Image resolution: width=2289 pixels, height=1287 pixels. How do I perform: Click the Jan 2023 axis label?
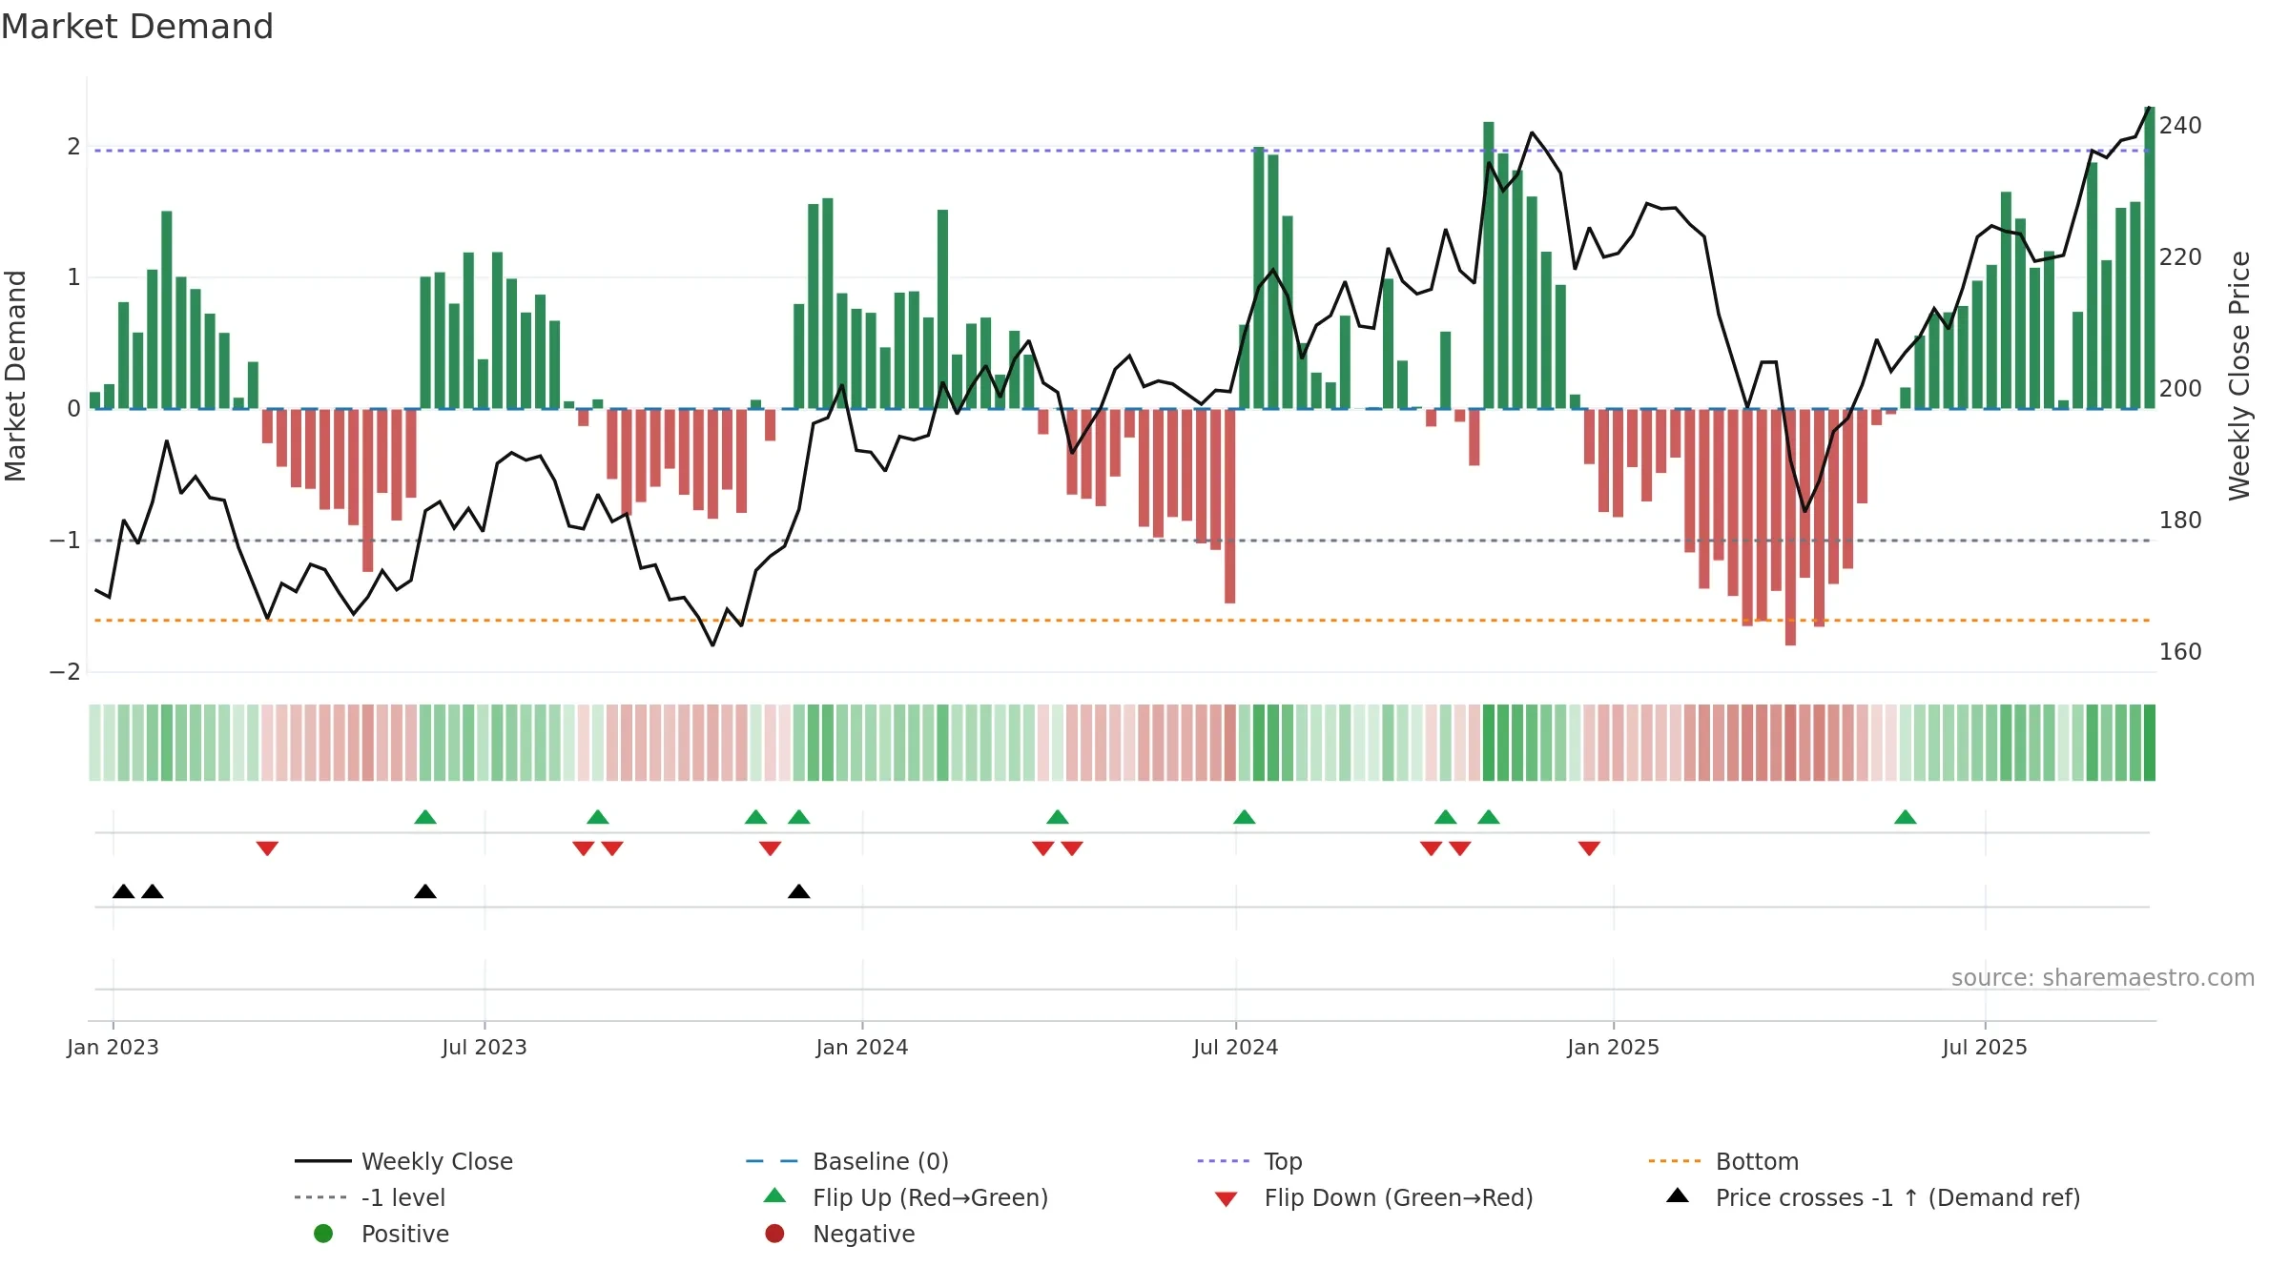click(x=113, y=1047)
